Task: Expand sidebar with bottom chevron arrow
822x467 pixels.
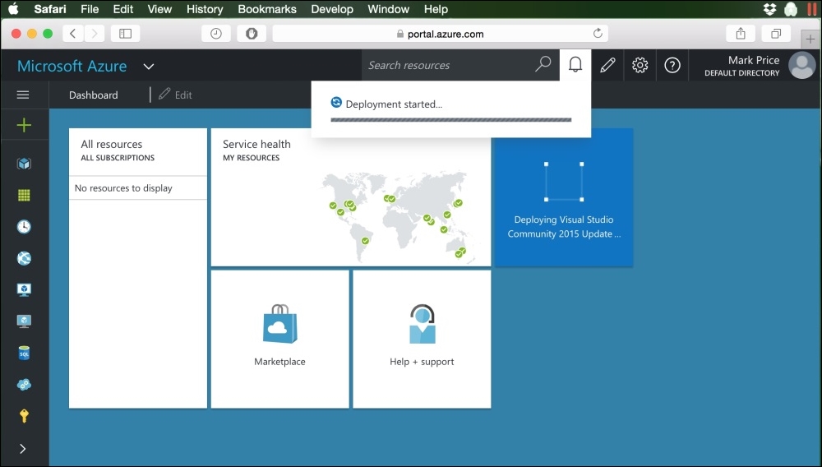Action: (x=22, y=449)
